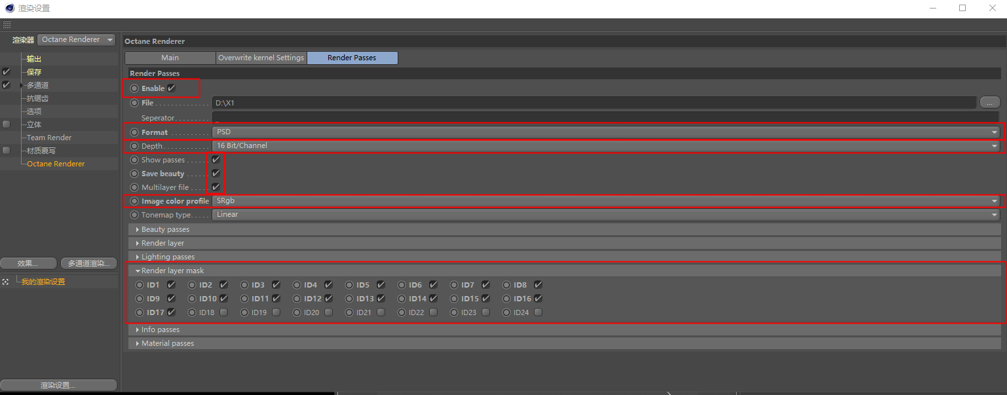Switch to the Main tab

[170, 58]
